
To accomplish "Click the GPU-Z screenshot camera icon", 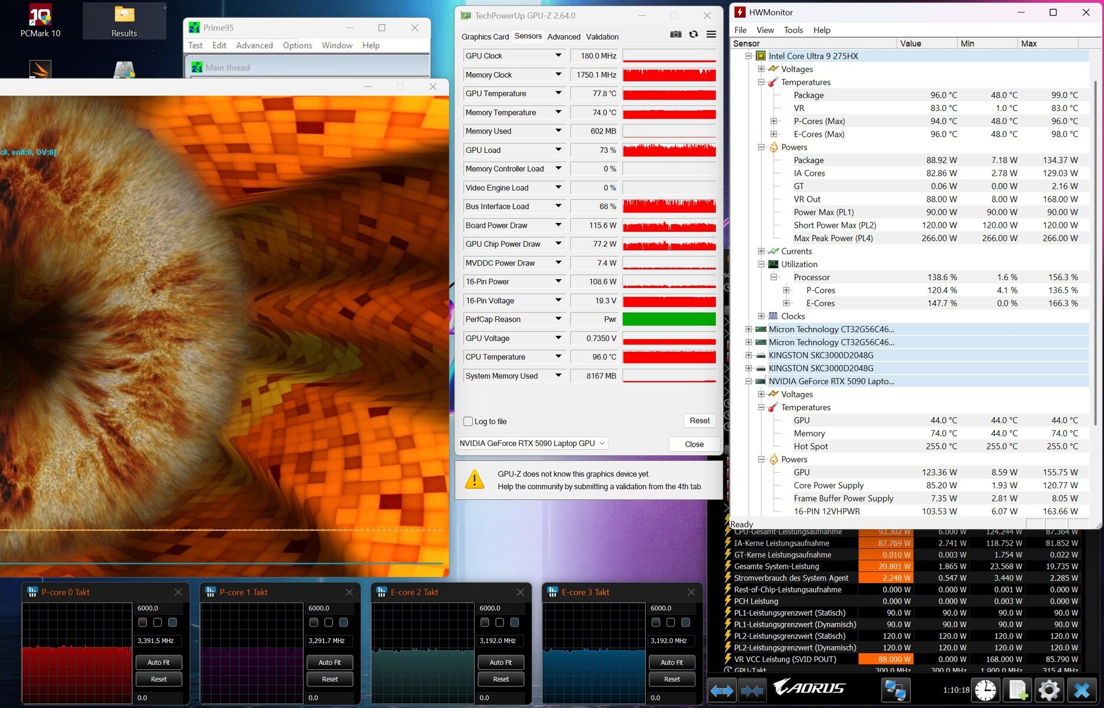I will point(675,35).
